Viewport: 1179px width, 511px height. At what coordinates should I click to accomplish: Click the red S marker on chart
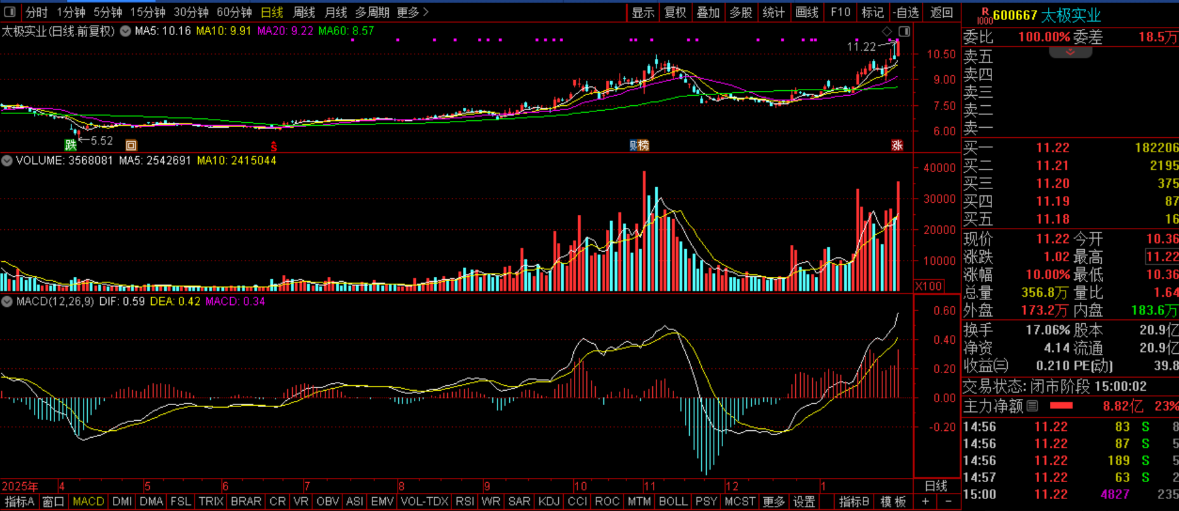(x=273, y=147)
